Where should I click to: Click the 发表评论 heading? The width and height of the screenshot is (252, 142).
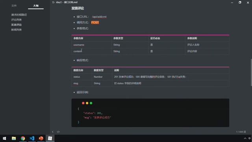coord(78,8)
